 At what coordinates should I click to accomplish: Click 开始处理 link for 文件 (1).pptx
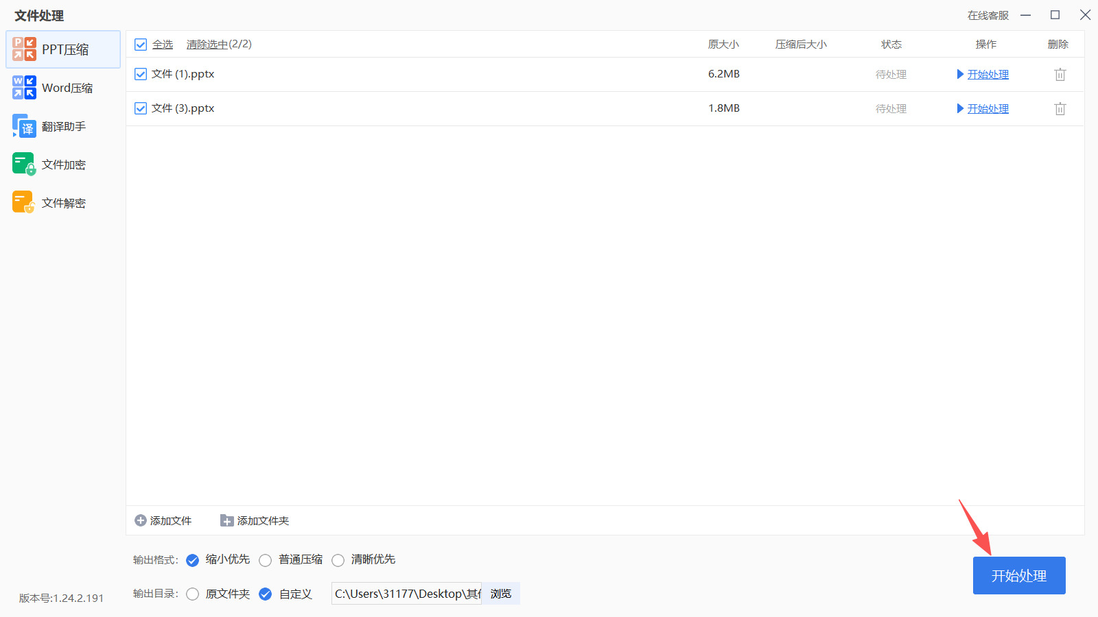pyautogui.click(x=988, y=74)
